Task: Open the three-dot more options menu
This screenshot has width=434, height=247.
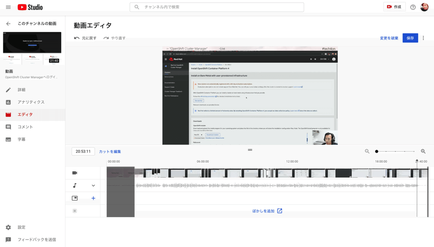Action: coord(424,38)
